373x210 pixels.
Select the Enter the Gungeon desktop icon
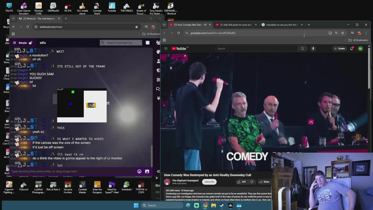[x=97, y=187]
